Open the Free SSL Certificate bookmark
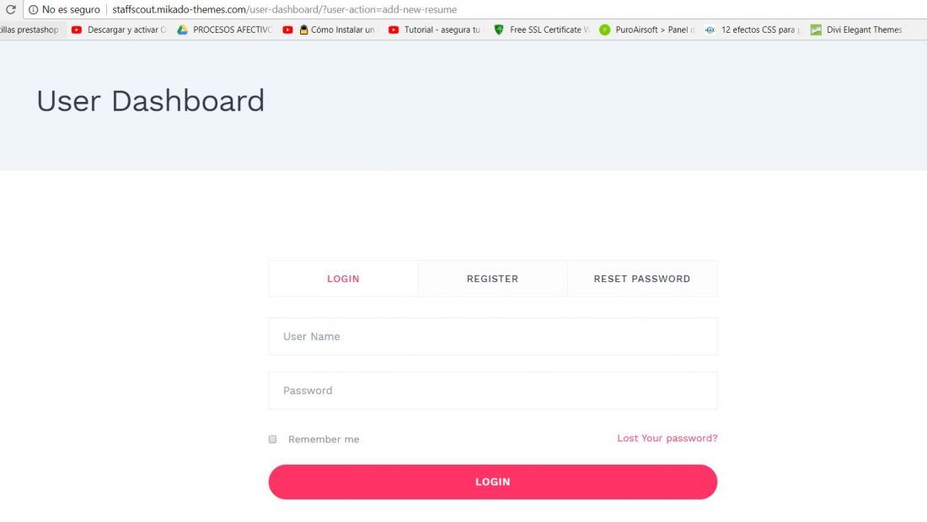This screenshot has height=522, width=927. click(x=542, y=29)
